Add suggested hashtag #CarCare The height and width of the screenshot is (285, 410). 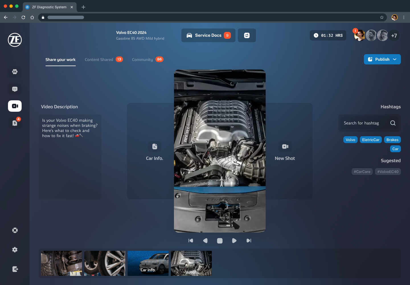[x=362, y=172]
